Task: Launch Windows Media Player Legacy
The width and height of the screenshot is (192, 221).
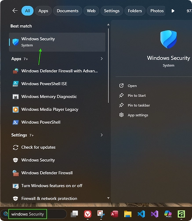Action: (x=57, y=109)
